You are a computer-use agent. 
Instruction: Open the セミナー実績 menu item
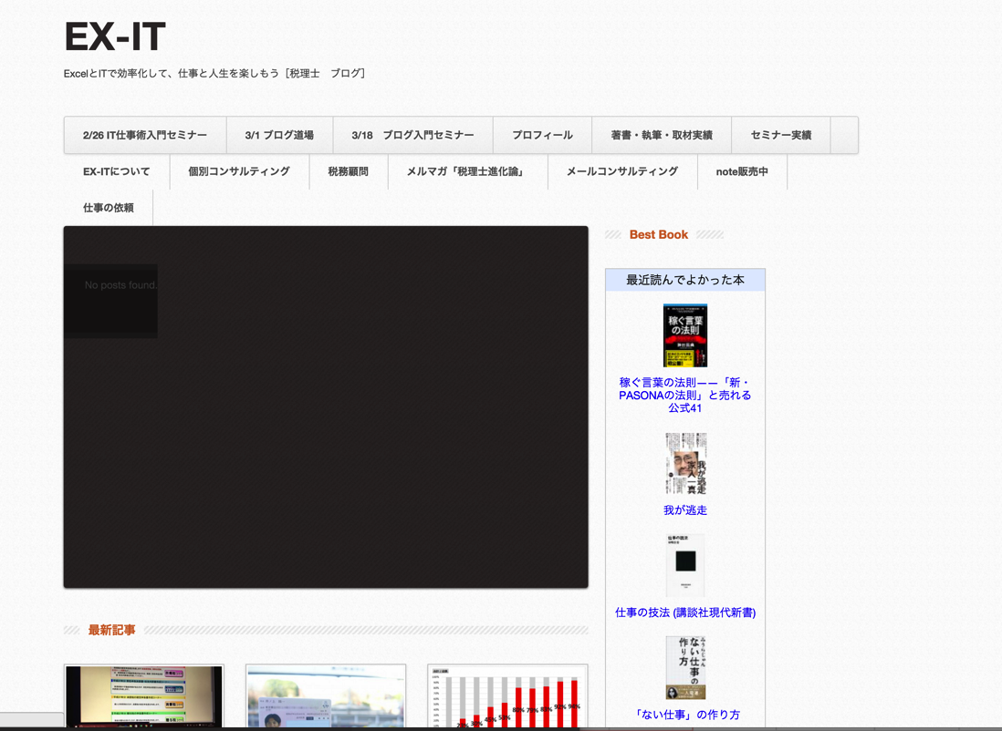pos(781,135)
